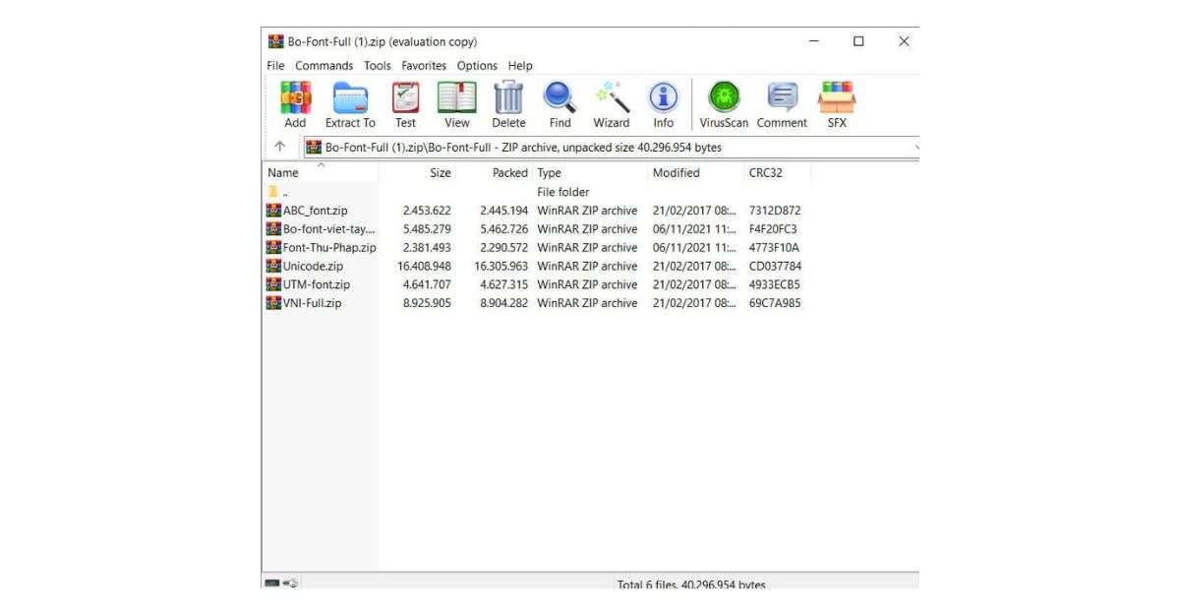Click packed value 5.462.726

pyautogui.click(x=504, y=229)
